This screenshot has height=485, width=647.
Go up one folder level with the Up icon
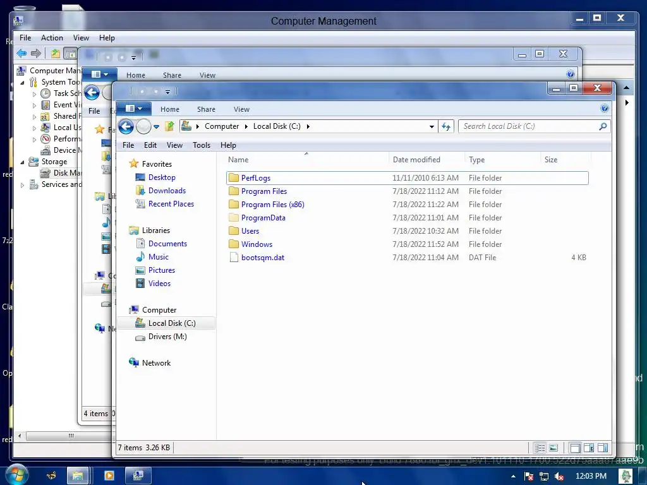point(169,126)
